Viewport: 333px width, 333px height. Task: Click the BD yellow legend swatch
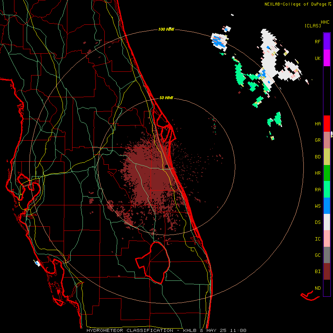[x=327, y=157]
